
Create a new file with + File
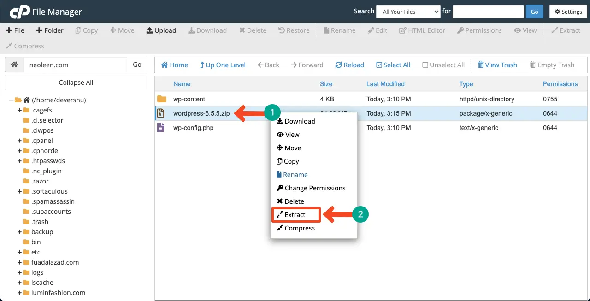15,30
